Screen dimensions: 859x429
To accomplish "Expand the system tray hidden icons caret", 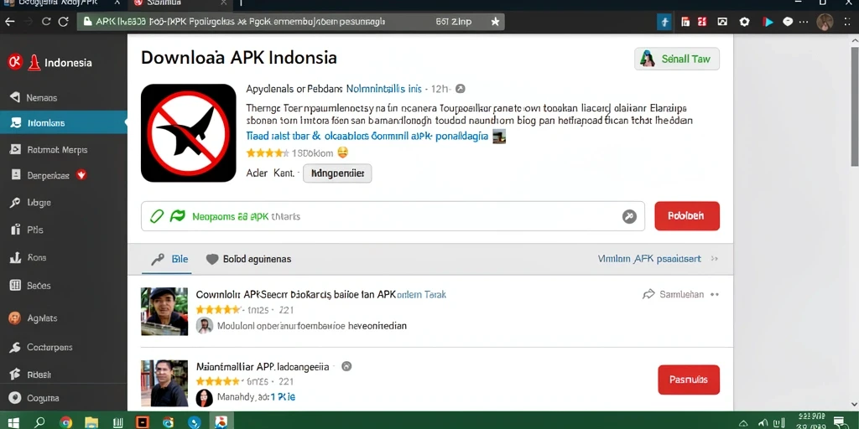I will [x=744, y=423].
